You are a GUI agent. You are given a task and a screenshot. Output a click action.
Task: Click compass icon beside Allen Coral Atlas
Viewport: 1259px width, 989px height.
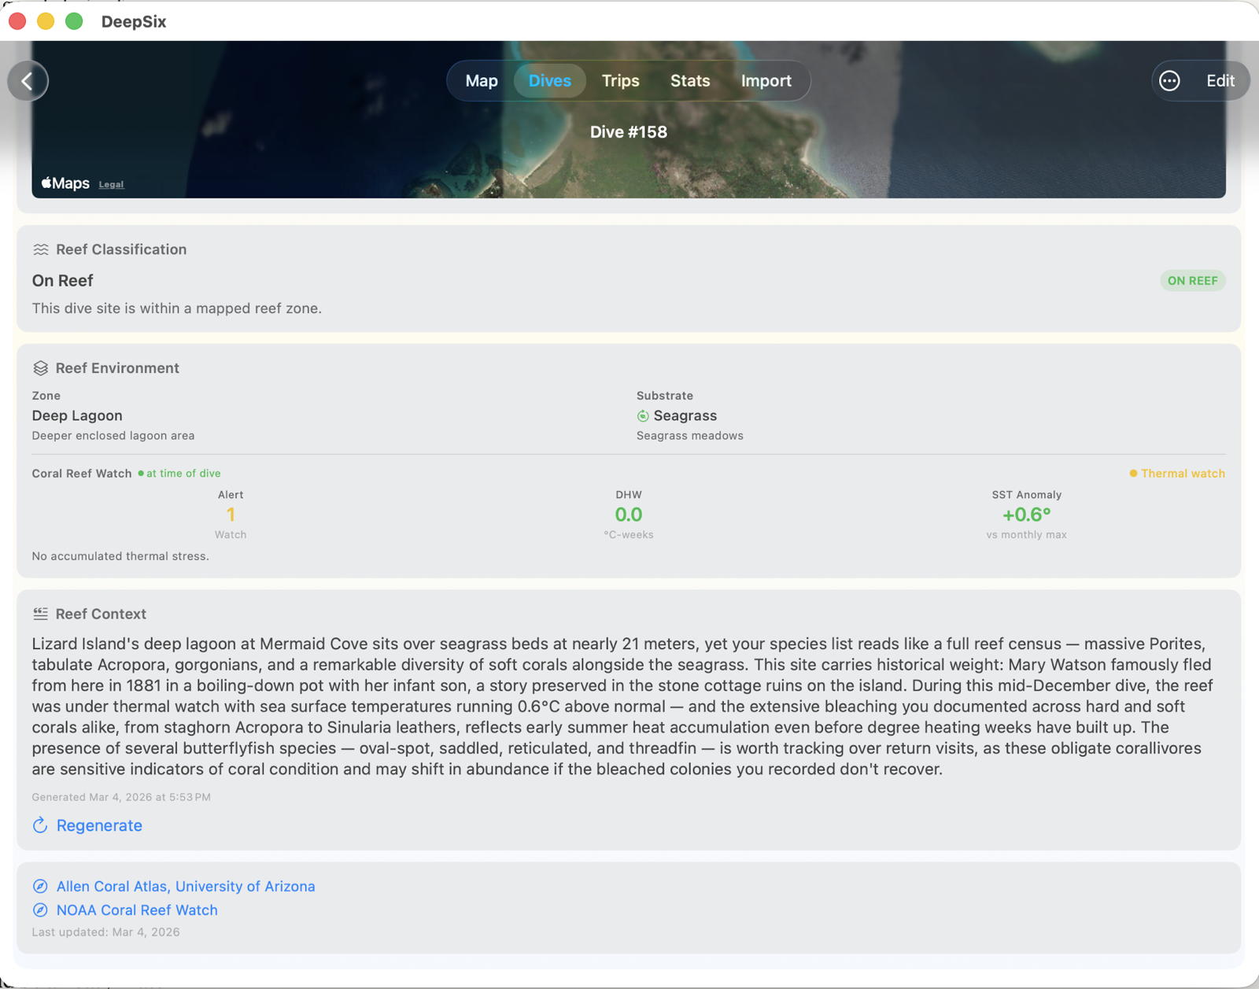40,886
